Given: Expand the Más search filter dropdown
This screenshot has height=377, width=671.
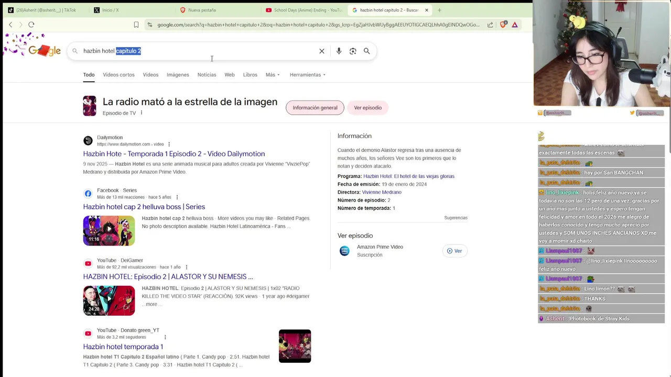Looking at the screenshot, I should click(273, 75).
